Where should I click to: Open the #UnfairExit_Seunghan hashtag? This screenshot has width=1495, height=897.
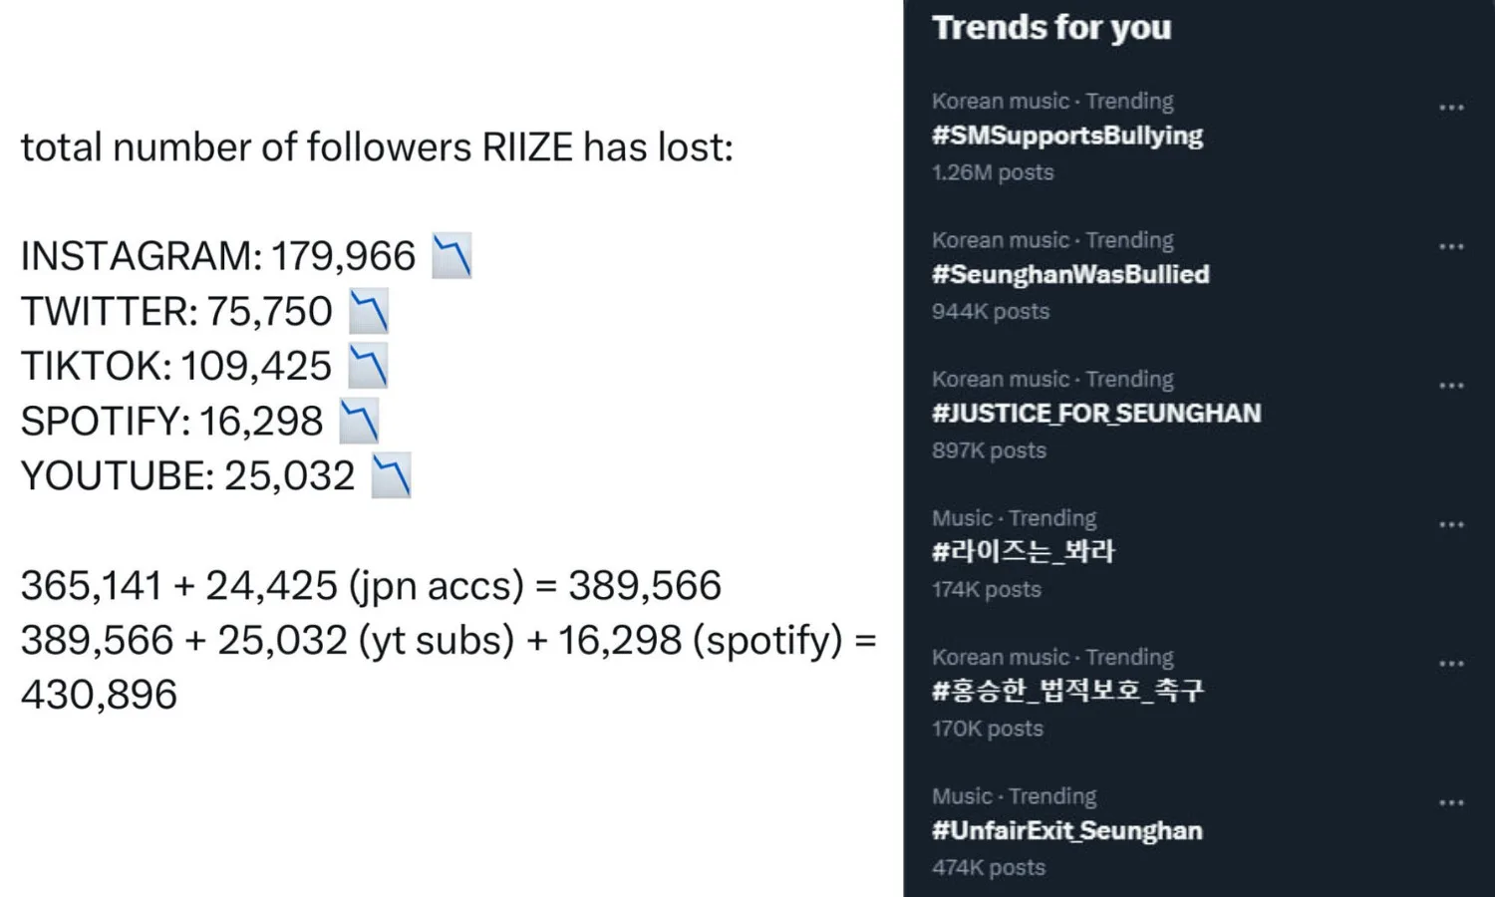pyautogui.click(x=1066, y=830)
